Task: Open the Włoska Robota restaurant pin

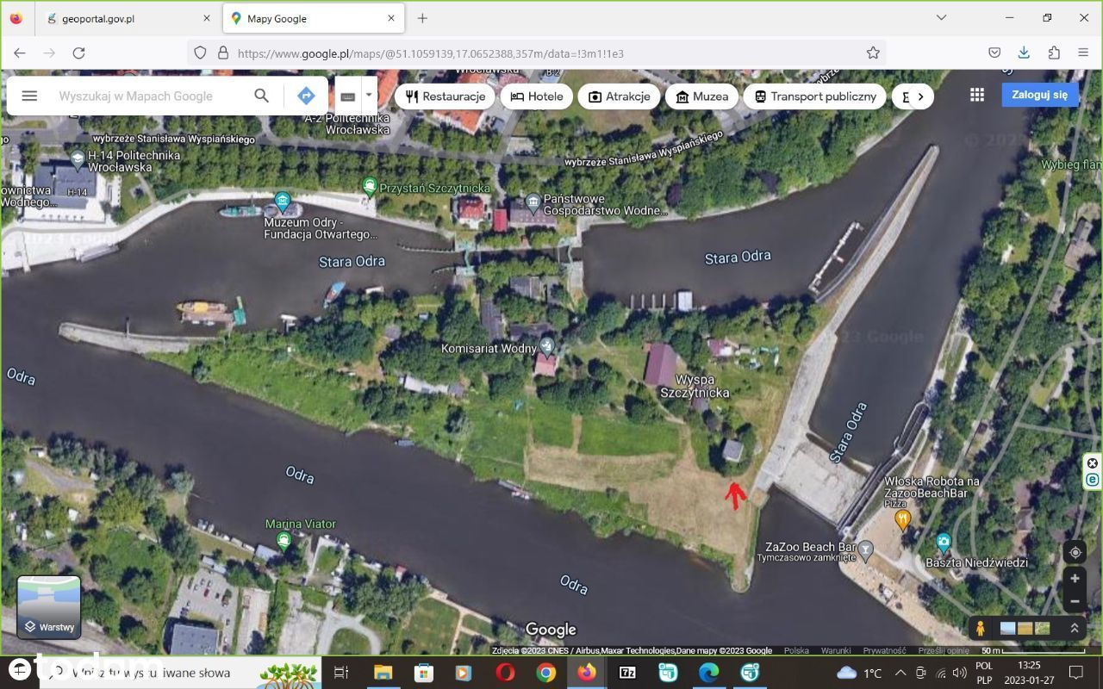Action: [x=902, y=519]
